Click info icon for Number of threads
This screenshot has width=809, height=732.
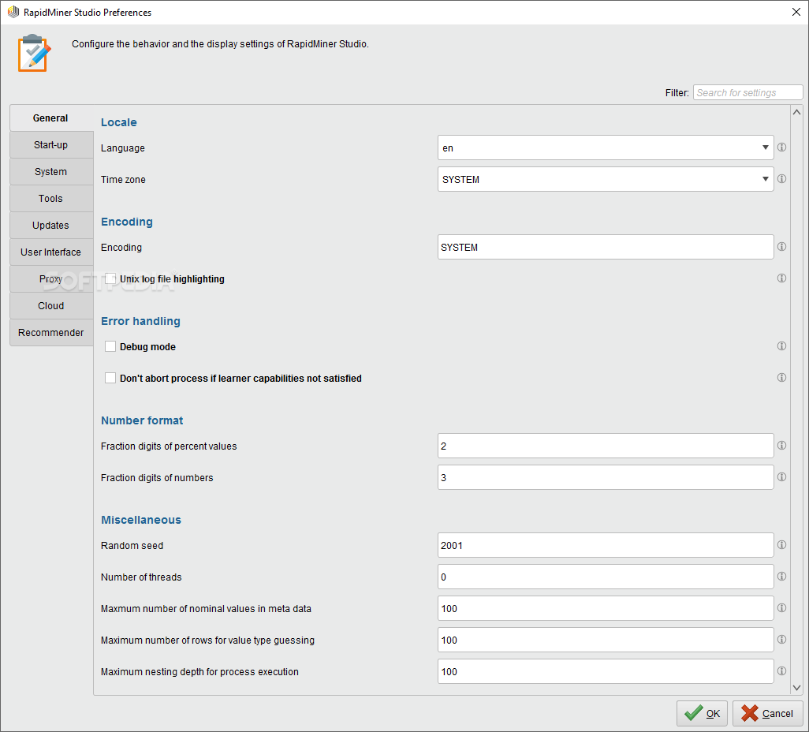tap(781, 577)
